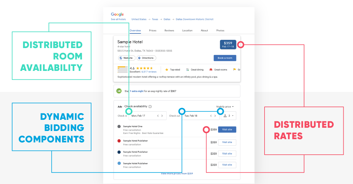Switch to the Reviews tab

[x=169, y=30]
